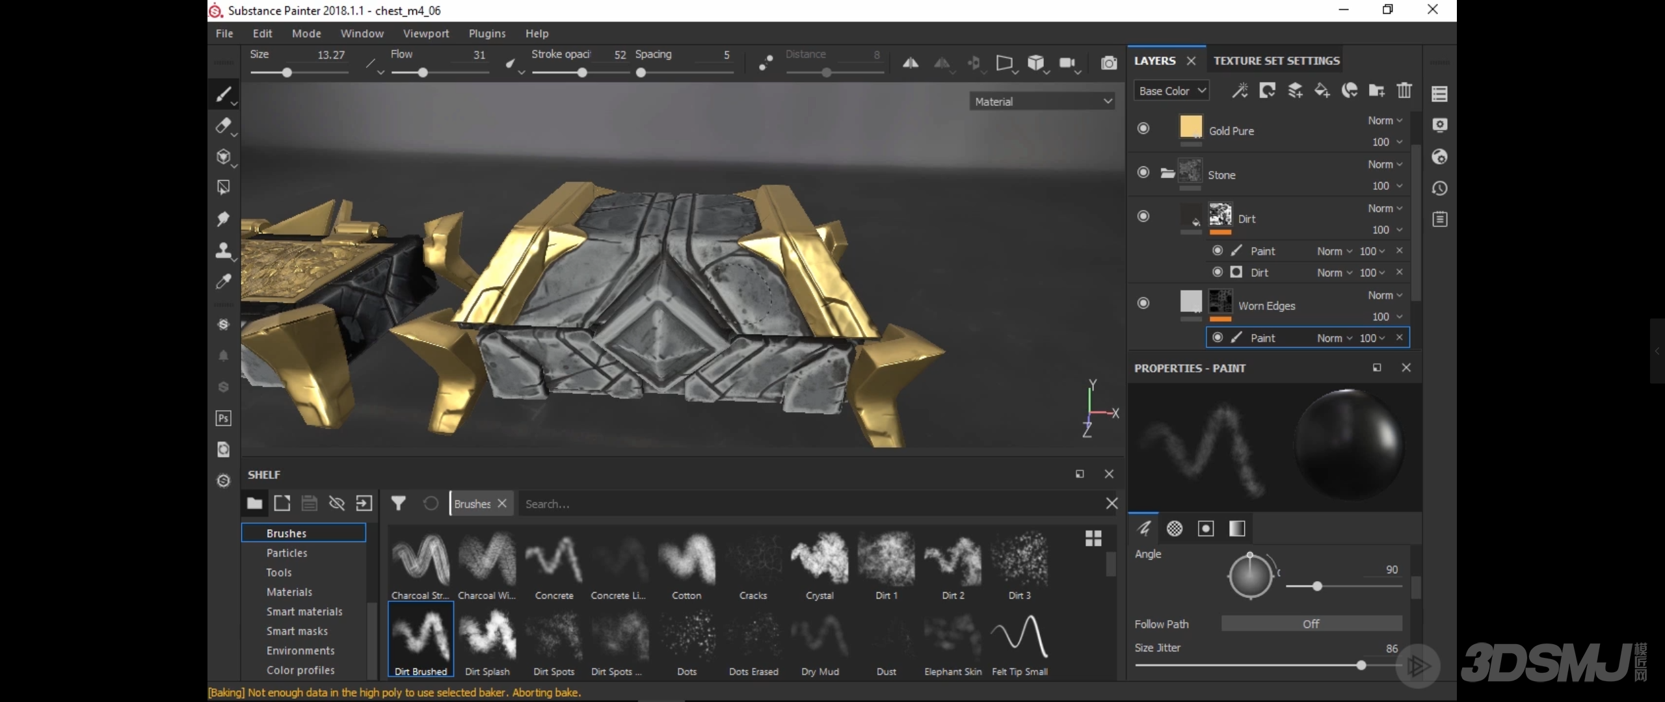Add a folder group icon
1665x702 pixels.
pos(1377,90)
